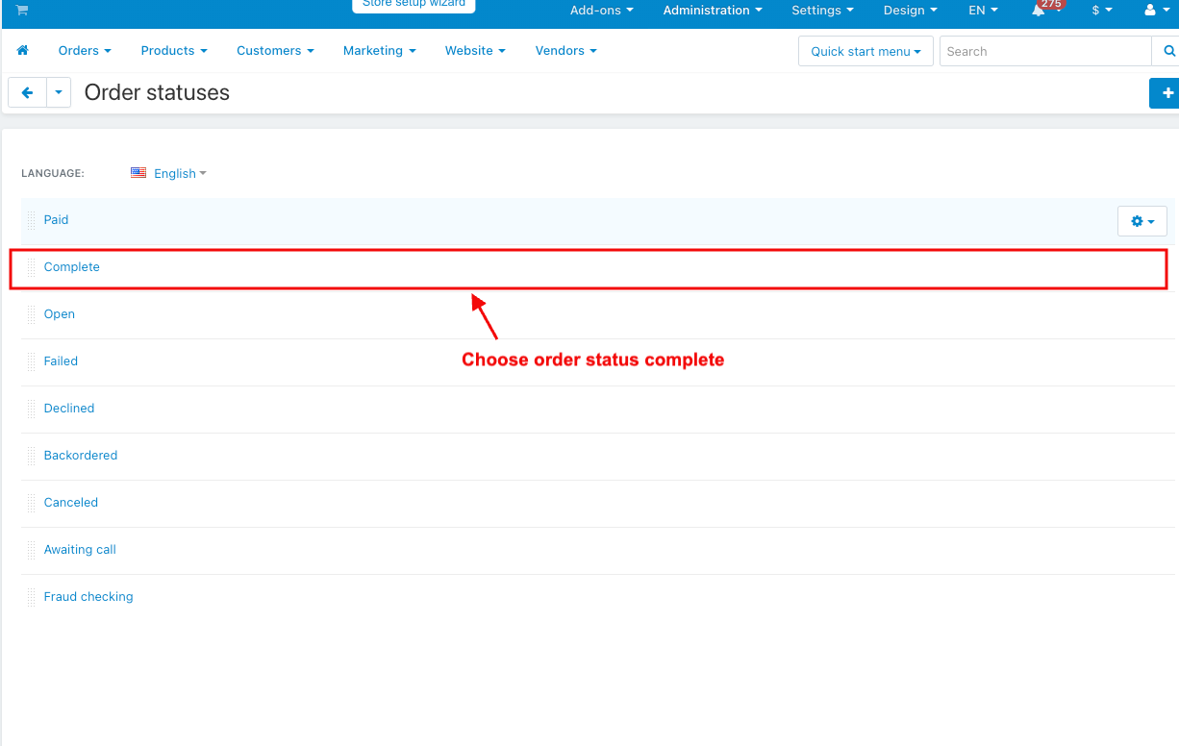1179x746 pixels.
Task: Click the Store setup wizard button
Action: 414,5
